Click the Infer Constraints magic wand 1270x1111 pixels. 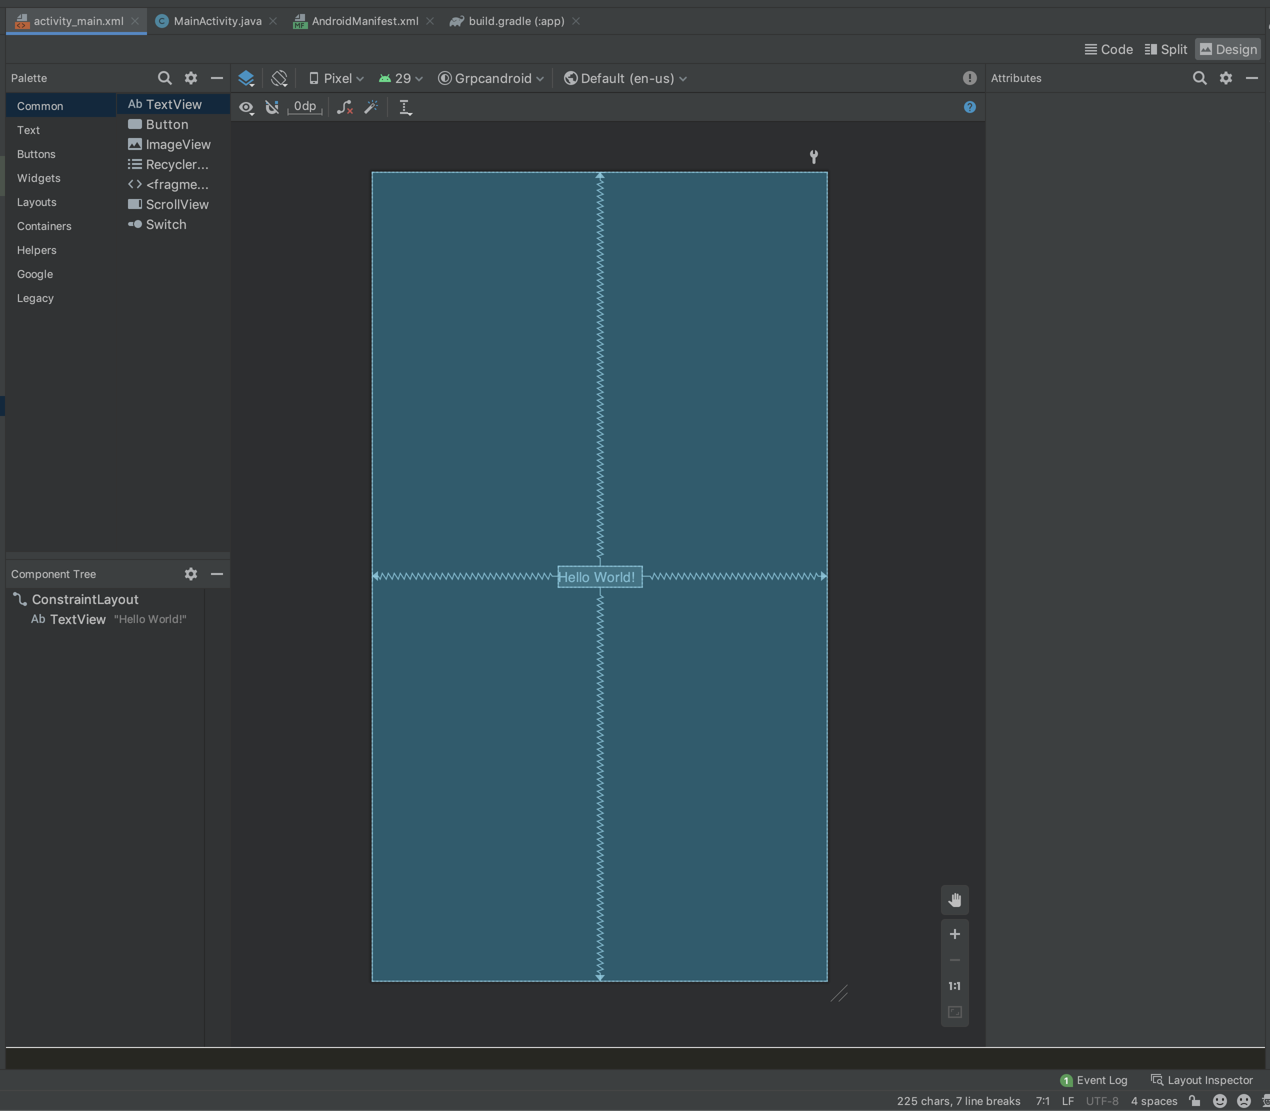[371, 107]
